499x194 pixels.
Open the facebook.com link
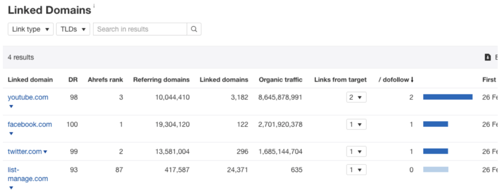(30, 124)
